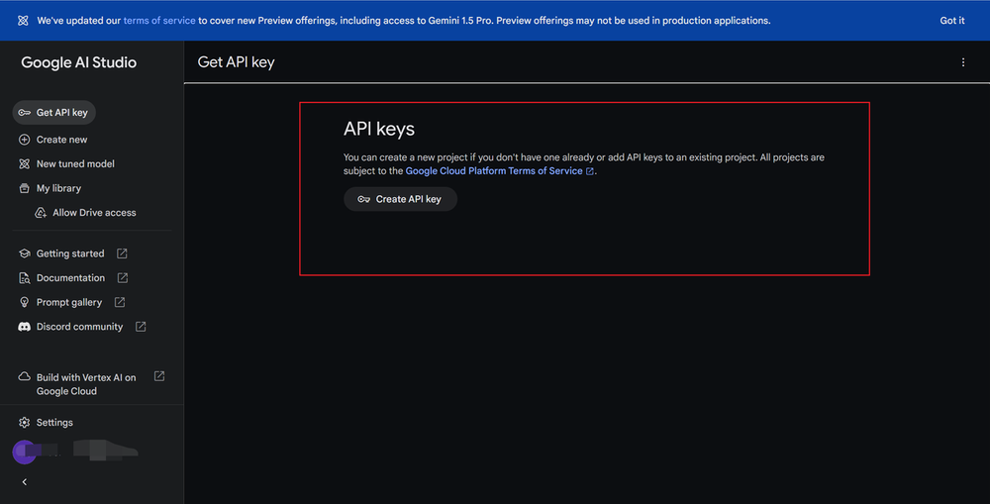
Task: Click the My library briefcase icon
Action: click(x=25, y=188)
